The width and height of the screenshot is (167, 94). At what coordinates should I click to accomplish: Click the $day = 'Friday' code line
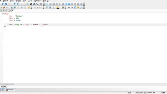pos(16,16)
